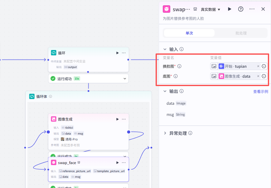Open the more options ellipsis menu
The image size is (271, 188).
pos(252,9)
